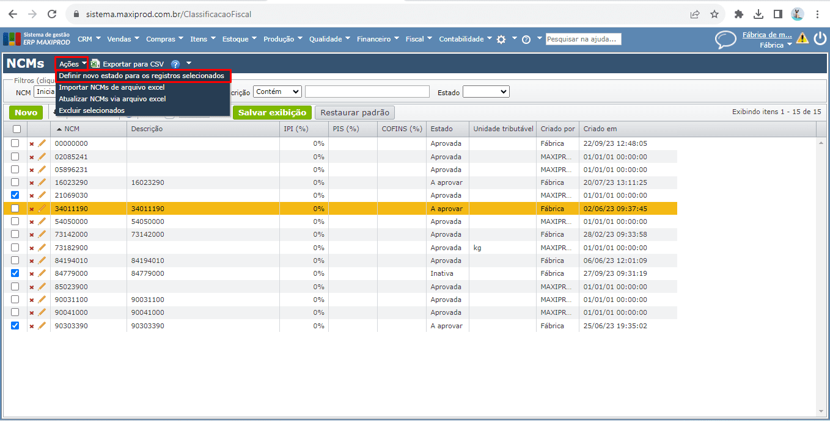This screenshot has height=421, width=830.
Task: Open the Financeiro menu
Action: pyautogui.click(x=378, y=39)
